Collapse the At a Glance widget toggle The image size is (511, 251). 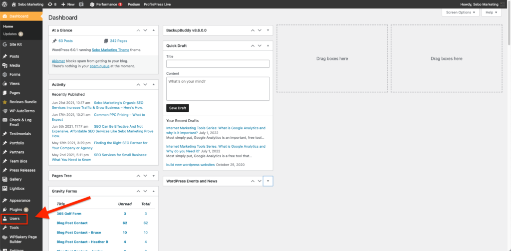[x=154, y=30]
